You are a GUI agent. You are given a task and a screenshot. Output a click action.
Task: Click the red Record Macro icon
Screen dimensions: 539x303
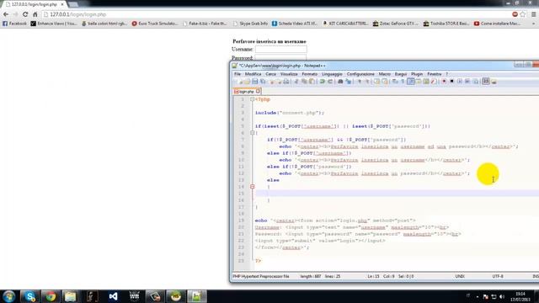444,82
